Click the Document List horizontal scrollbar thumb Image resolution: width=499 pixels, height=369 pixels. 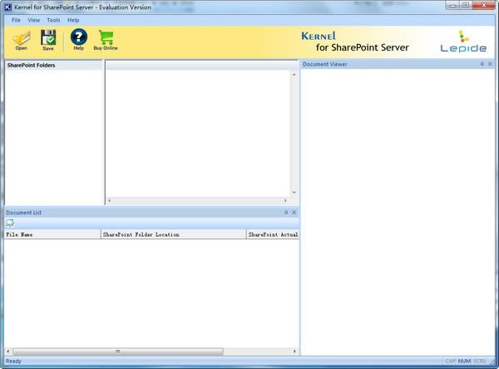tap(117, 352)
